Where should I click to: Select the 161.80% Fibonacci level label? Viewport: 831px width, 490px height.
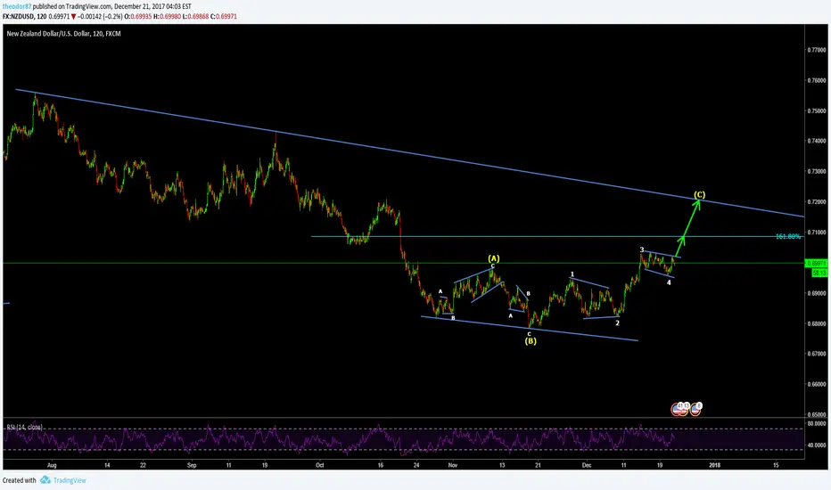coord(788,236)
